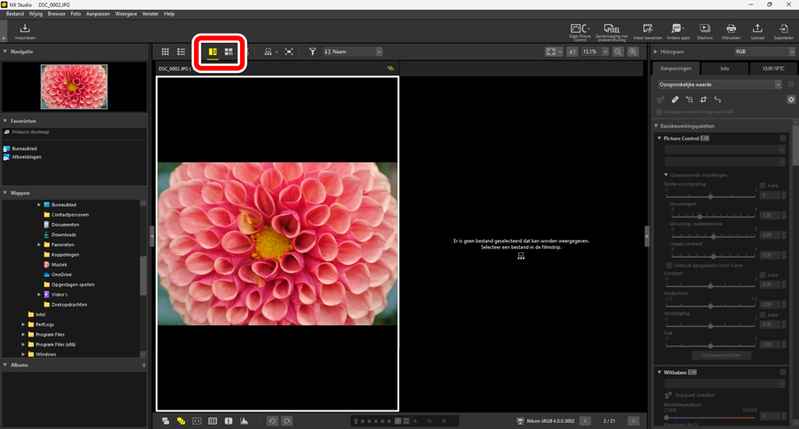Open the Oorspronkelijke waarde dropdown

tap(720, 84)
